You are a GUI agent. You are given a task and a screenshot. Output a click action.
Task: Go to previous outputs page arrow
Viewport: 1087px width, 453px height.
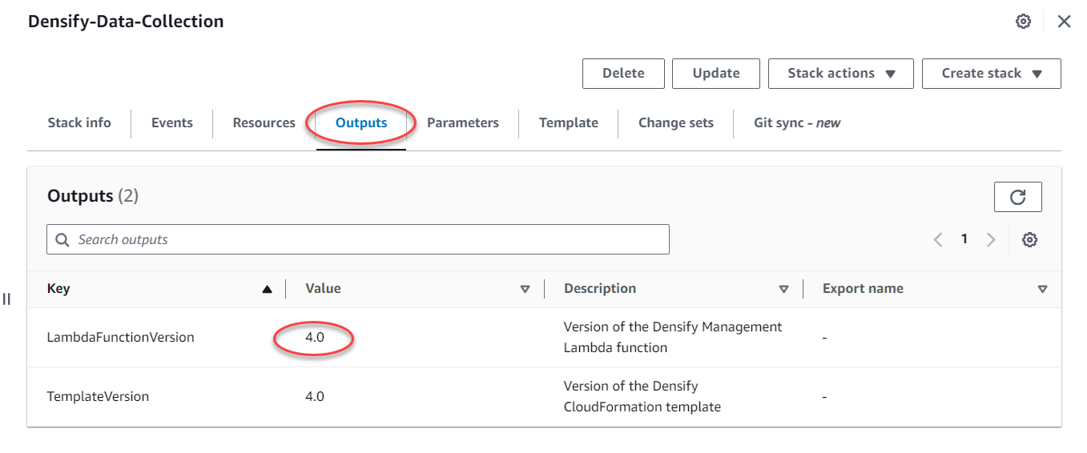click(938, 239)
